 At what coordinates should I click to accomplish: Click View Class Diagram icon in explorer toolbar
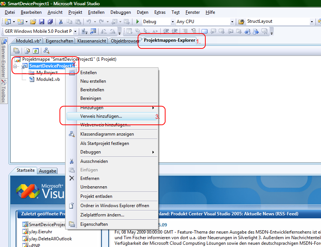pos(46,50)
